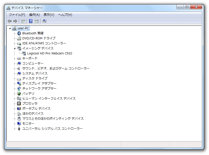Select Logicool HD Pro Webcam C910 text

pos(49,53)
